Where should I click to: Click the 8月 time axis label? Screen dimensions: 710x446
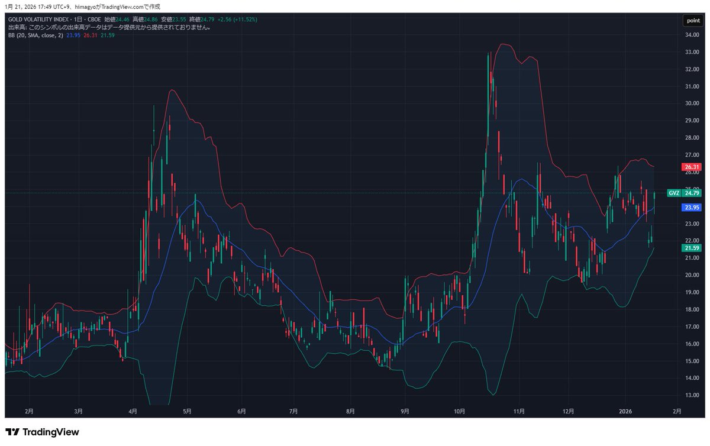click(350, 410)
